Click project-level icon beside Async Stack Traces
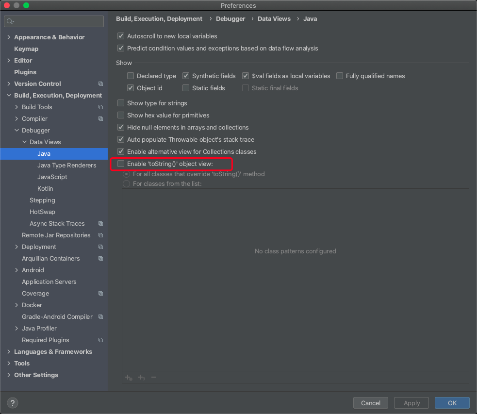 click(x=100, y=224)
